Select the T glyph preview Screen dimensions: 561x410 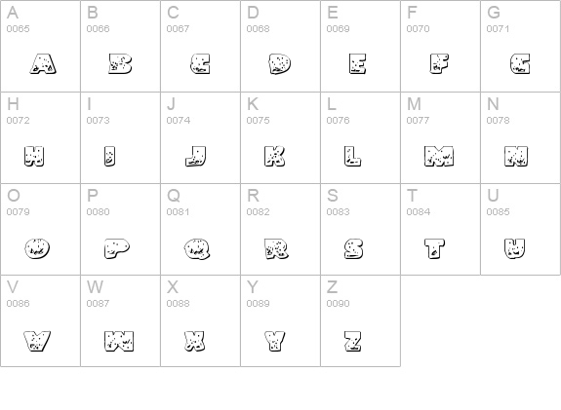coord(434,248)
